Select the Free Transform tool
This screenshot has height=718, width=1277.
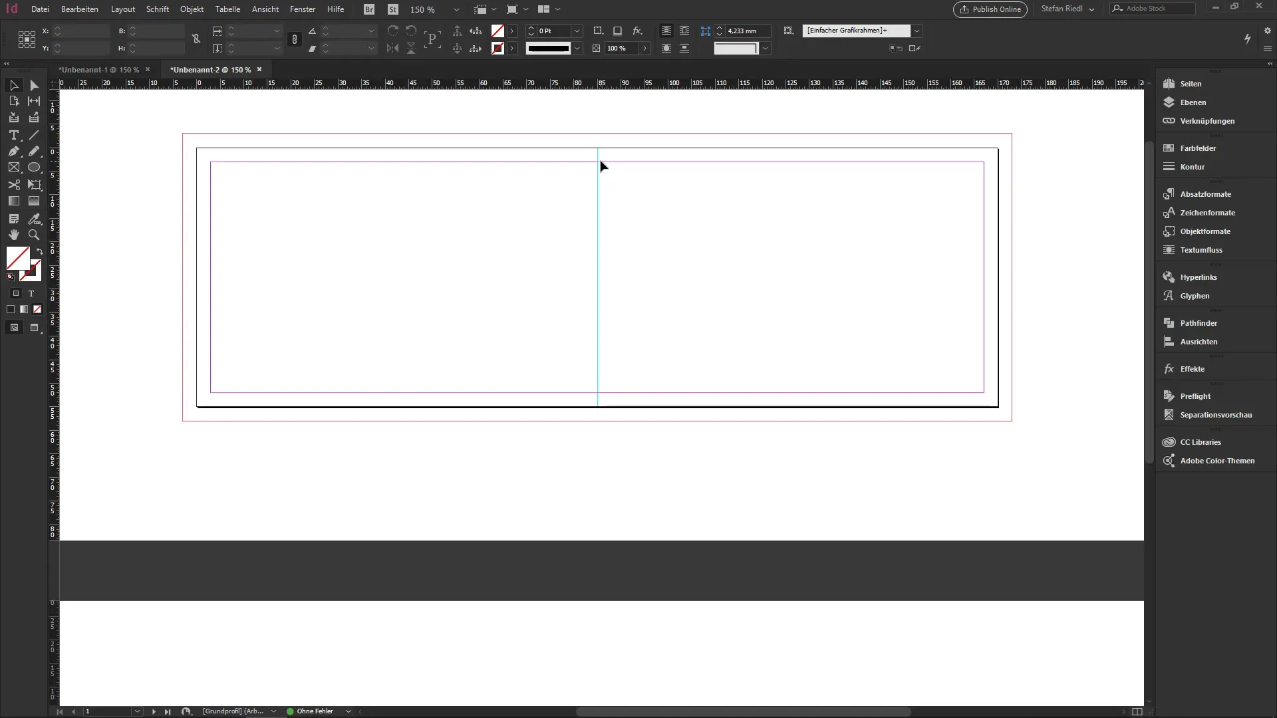click(34, 185)
